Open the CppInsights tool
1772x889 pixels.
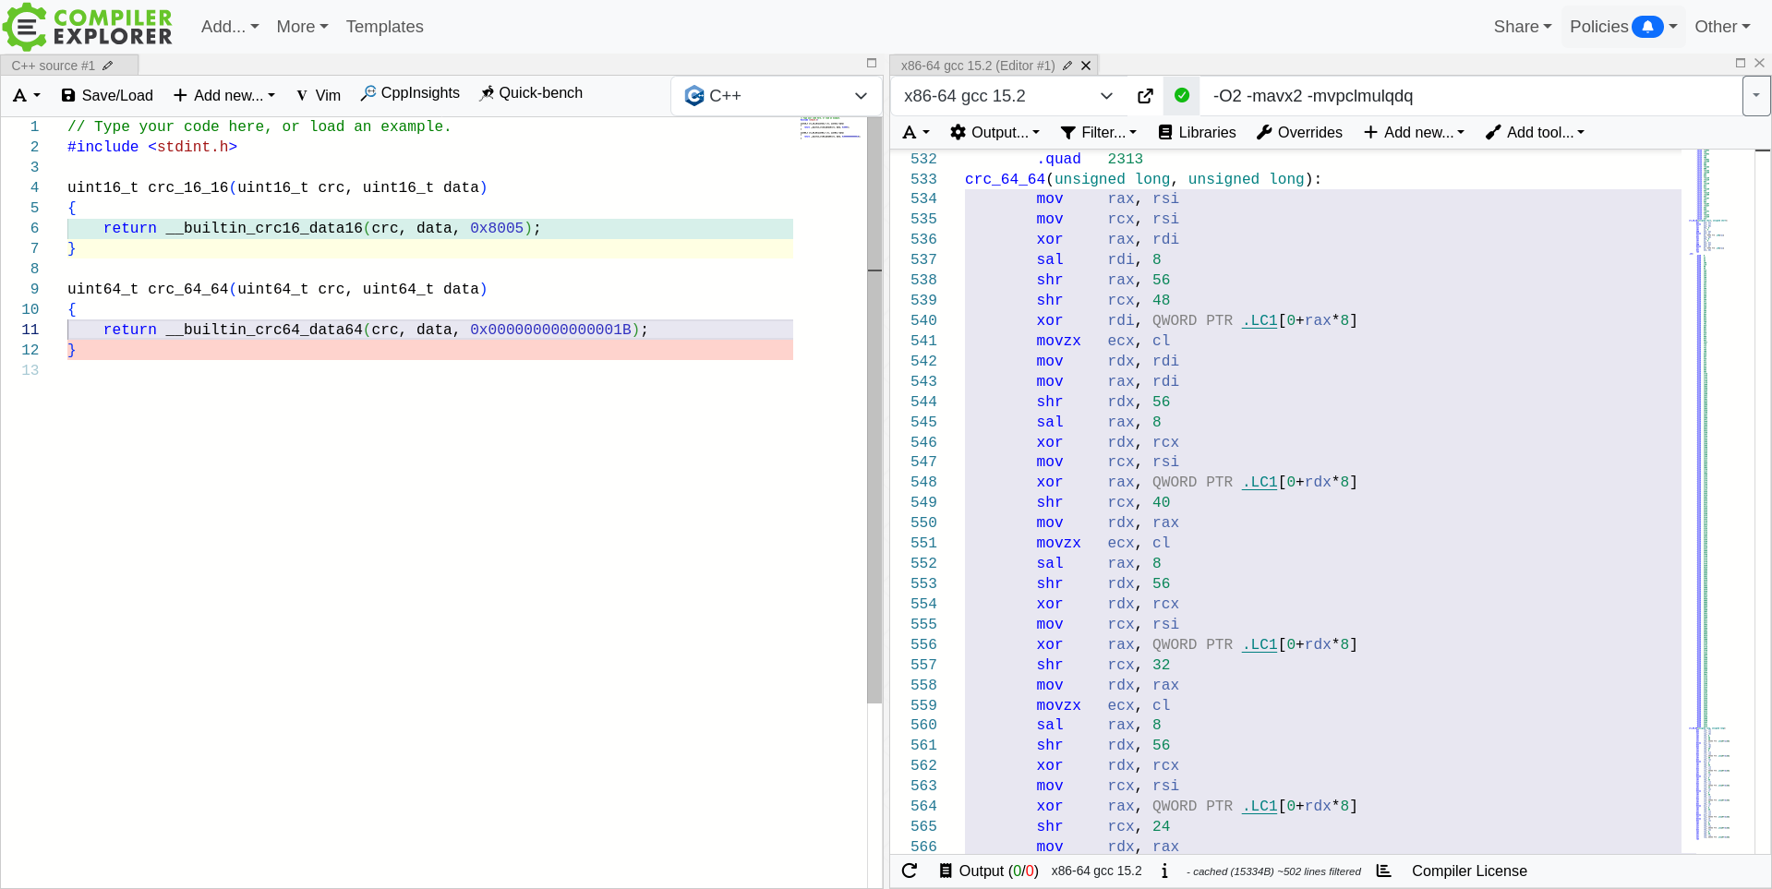[x=410, y=93]
